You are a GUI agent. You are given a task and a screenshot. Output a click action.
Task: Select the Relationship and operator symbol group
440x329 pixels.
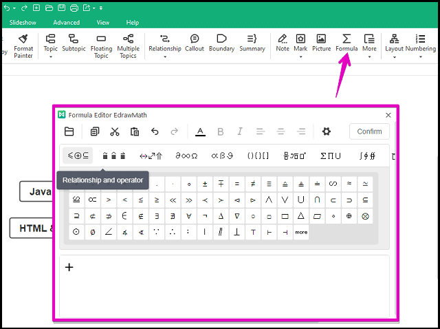click(78, 156)
